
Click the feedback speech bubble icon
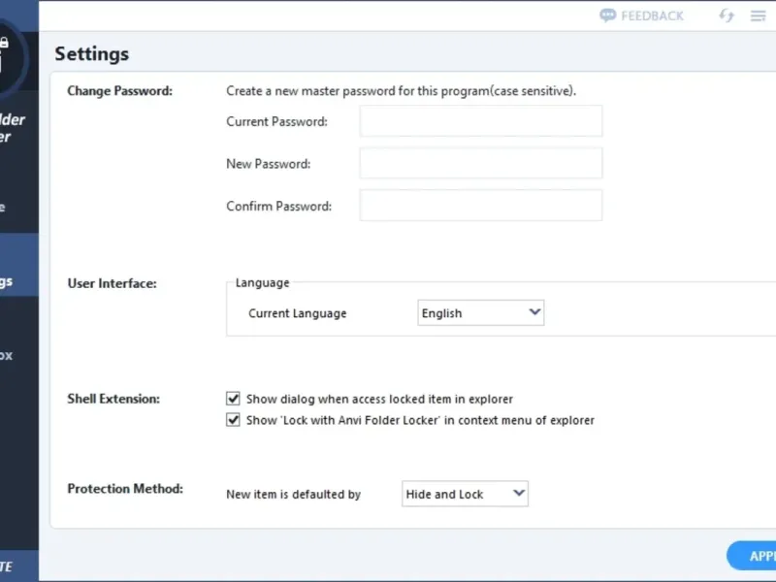[x=608, y=16]
